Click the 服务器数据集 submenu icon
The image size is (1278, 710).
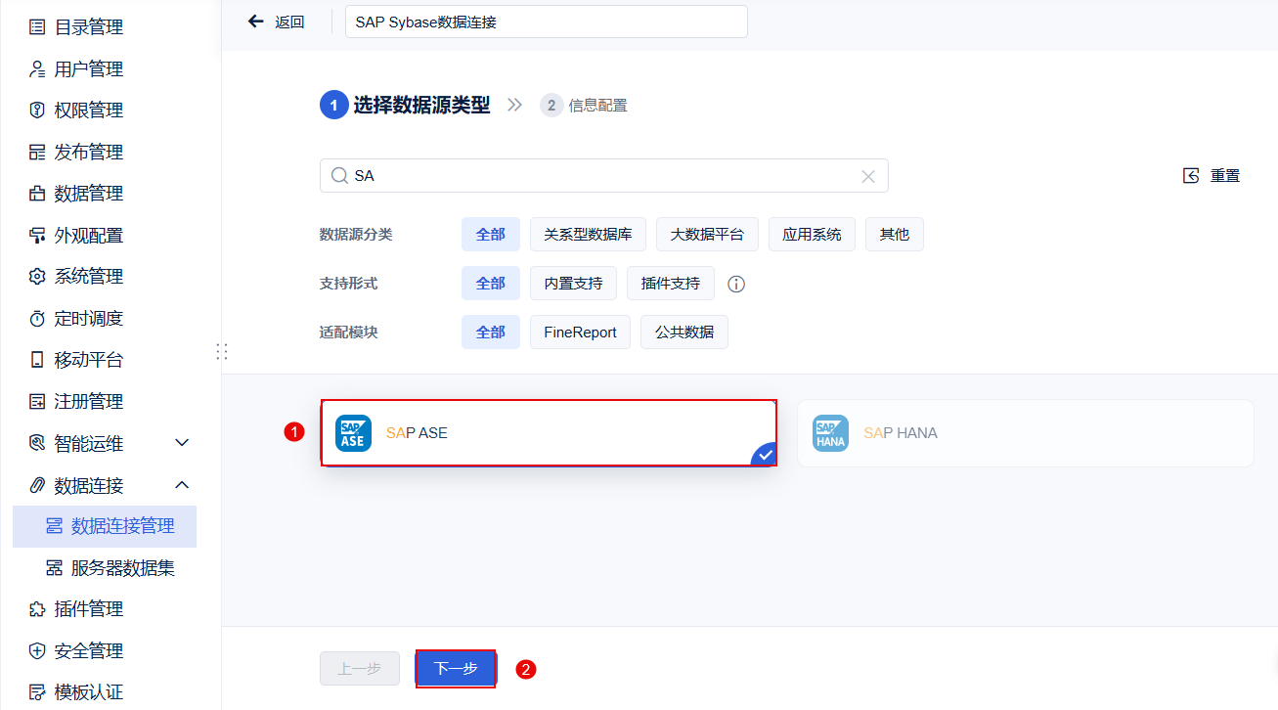pos(55,568)
